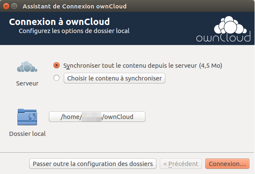This screenshot has width=255, height=174.
Task: Click the Synchroniser tout le contenu label text
Action: pyautogui.click(x=130, y=66)
